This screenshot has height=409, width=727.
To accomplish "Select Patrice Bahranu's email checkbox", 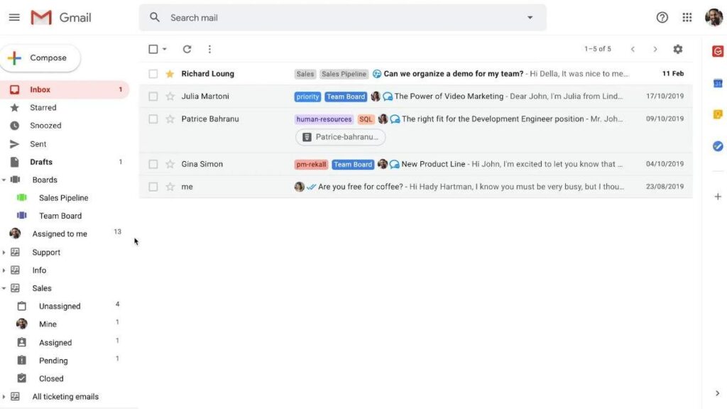I will point(153,119).
